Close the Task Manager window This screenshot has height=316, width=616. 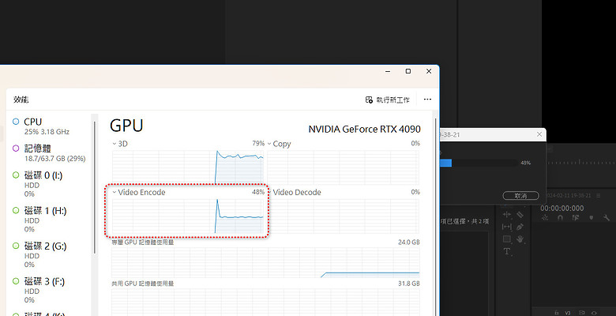(429, 71)
